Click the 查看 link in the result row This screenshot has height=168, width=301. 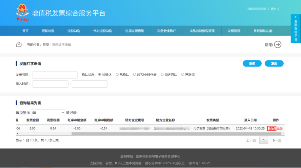point(272,128)
